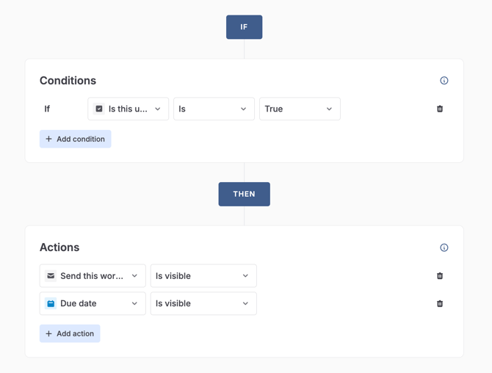Click the Conditions heading
Viewport: 492px width, 373px height.
tap(68, 81)
